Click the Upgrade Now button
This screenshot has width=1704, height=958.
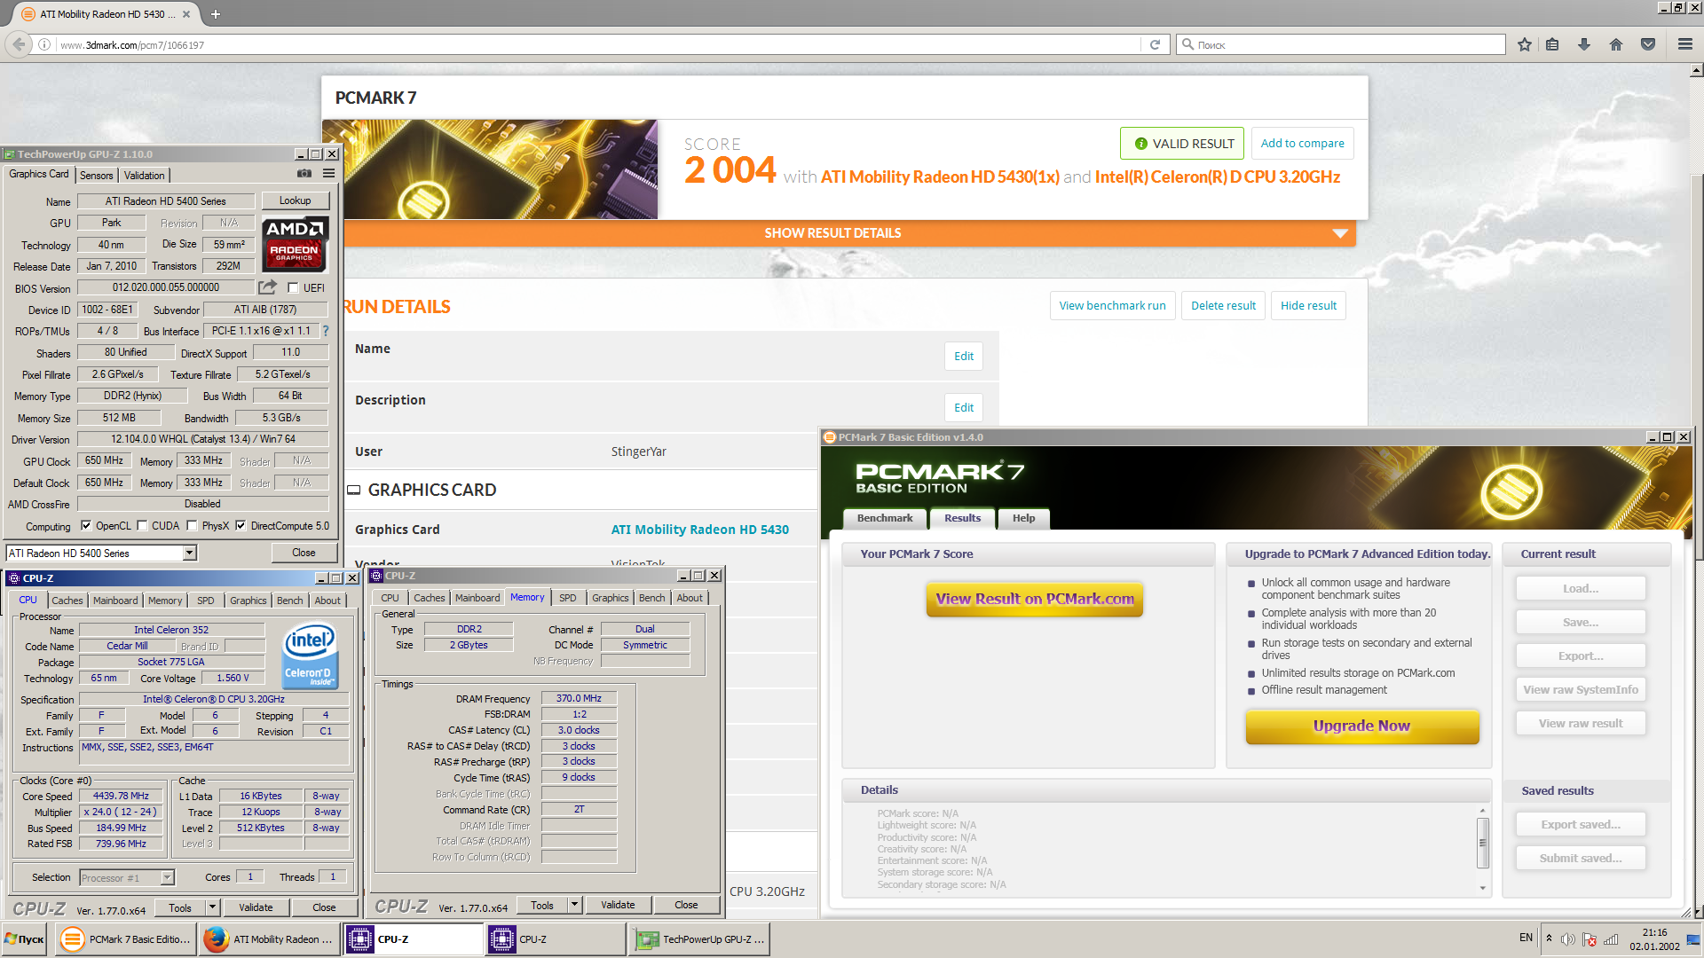pos(1361,726)
